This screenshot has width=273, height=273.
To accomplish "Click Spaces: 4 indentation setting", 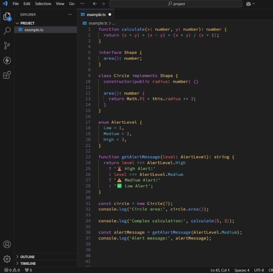I will (242, 270).
